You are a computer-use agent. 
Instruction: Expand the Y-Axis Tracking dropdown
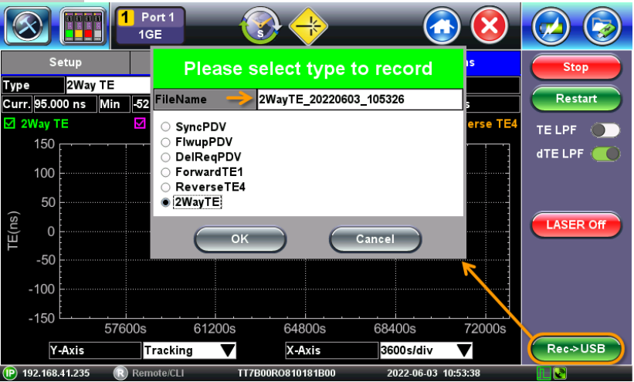(190, 350)
